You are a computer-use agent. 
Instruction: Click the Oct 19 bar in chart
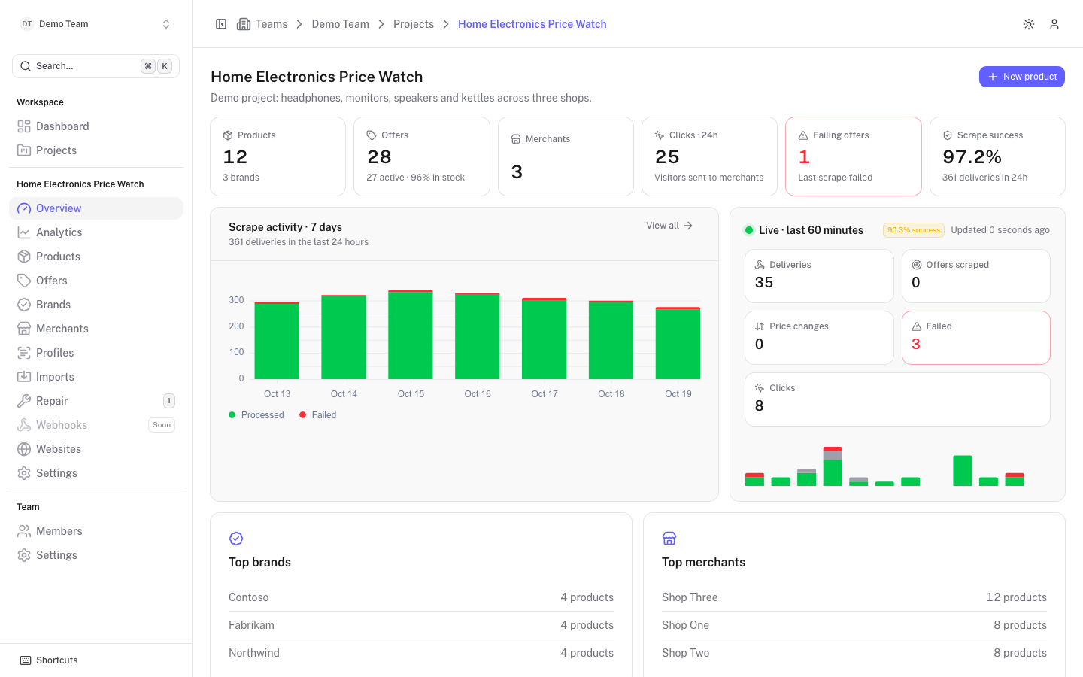tap(678, 343)
